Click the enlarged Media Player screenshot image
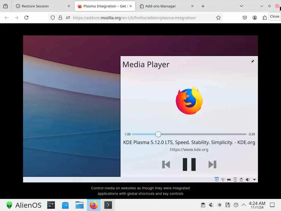The height and width of the screenshot is (211, 281). tap(140, 109)
